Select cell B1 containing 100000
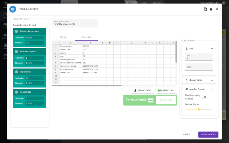This screenshot has width=229, height=143. click(x=91, y=46)
